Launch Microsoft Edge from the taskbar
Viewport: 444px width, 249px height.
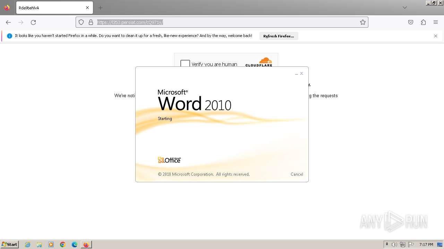75,245
